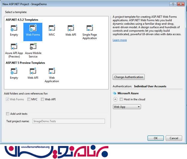Select the ASP.NET 5 Web Application template
Viewport: 187px width, 159px height.
[52, 71]
